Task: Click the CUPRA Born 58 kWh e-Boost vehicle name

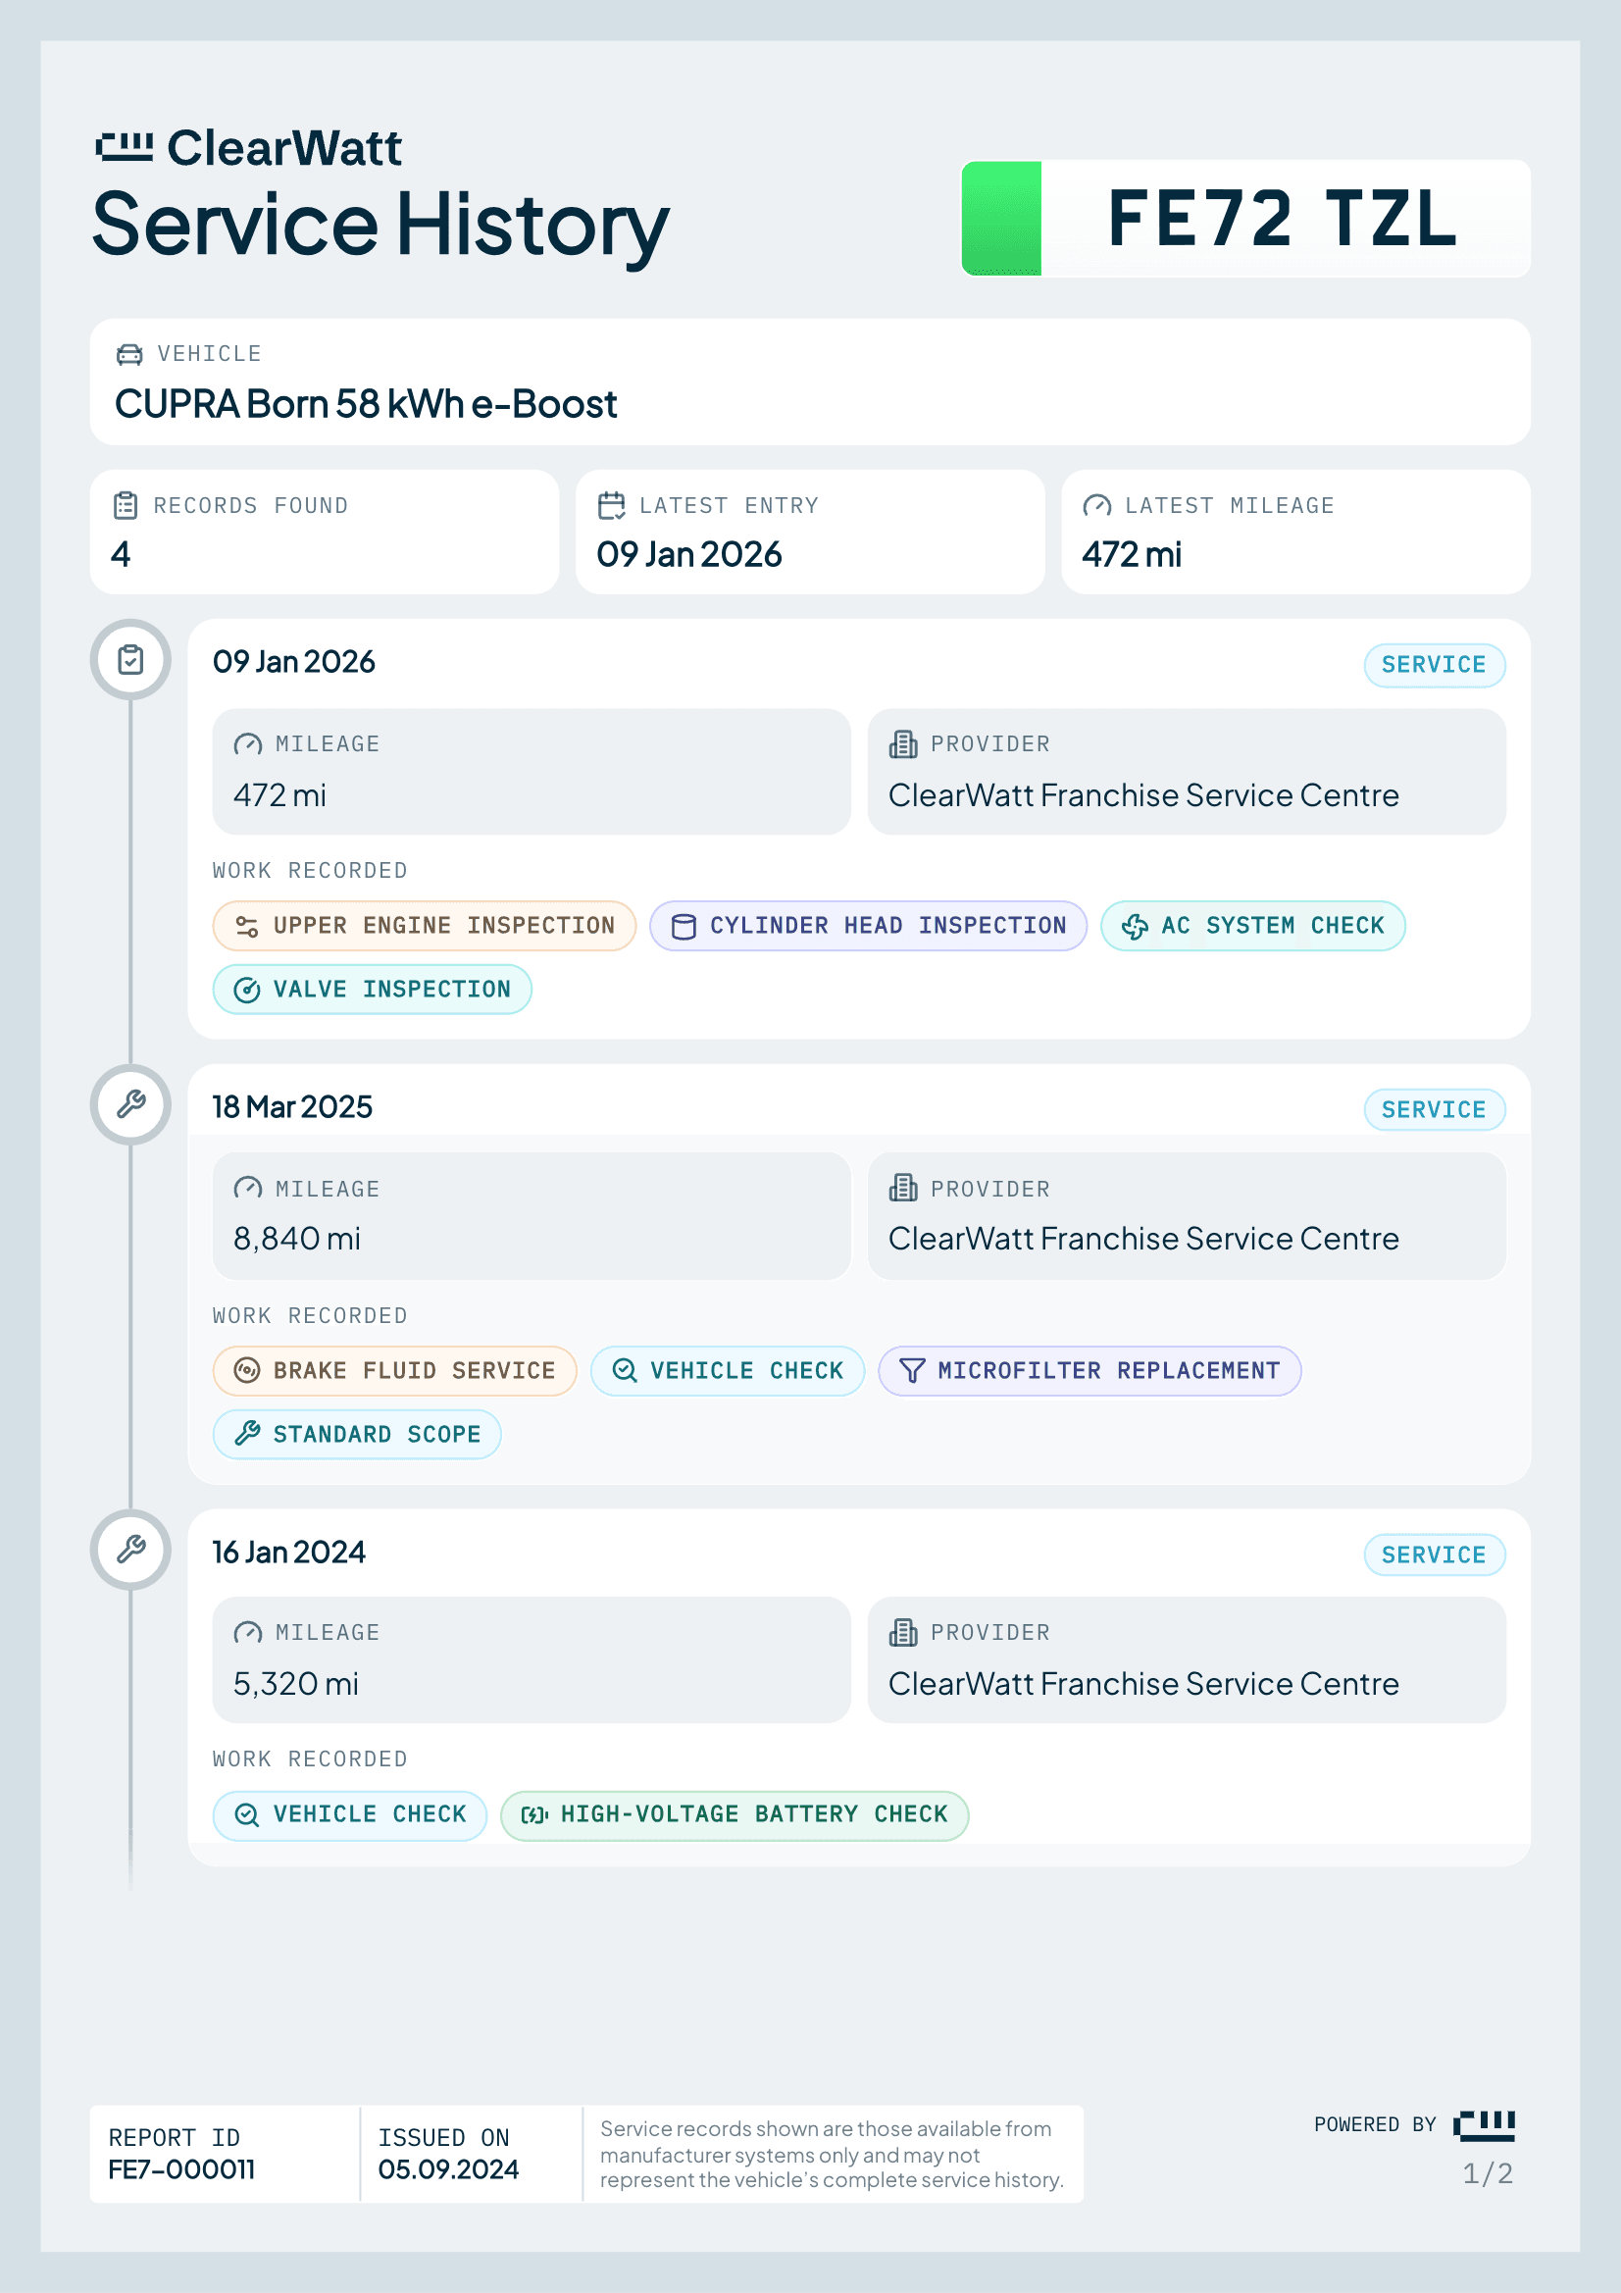Action: tap(366, 404)
